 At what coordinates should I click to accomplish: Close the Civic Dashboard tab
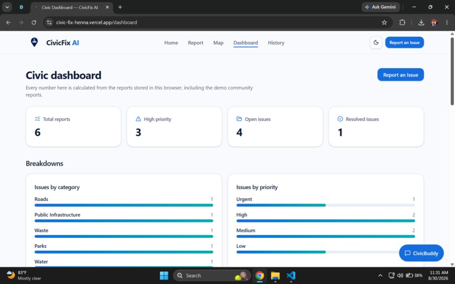tap(107, 7)
